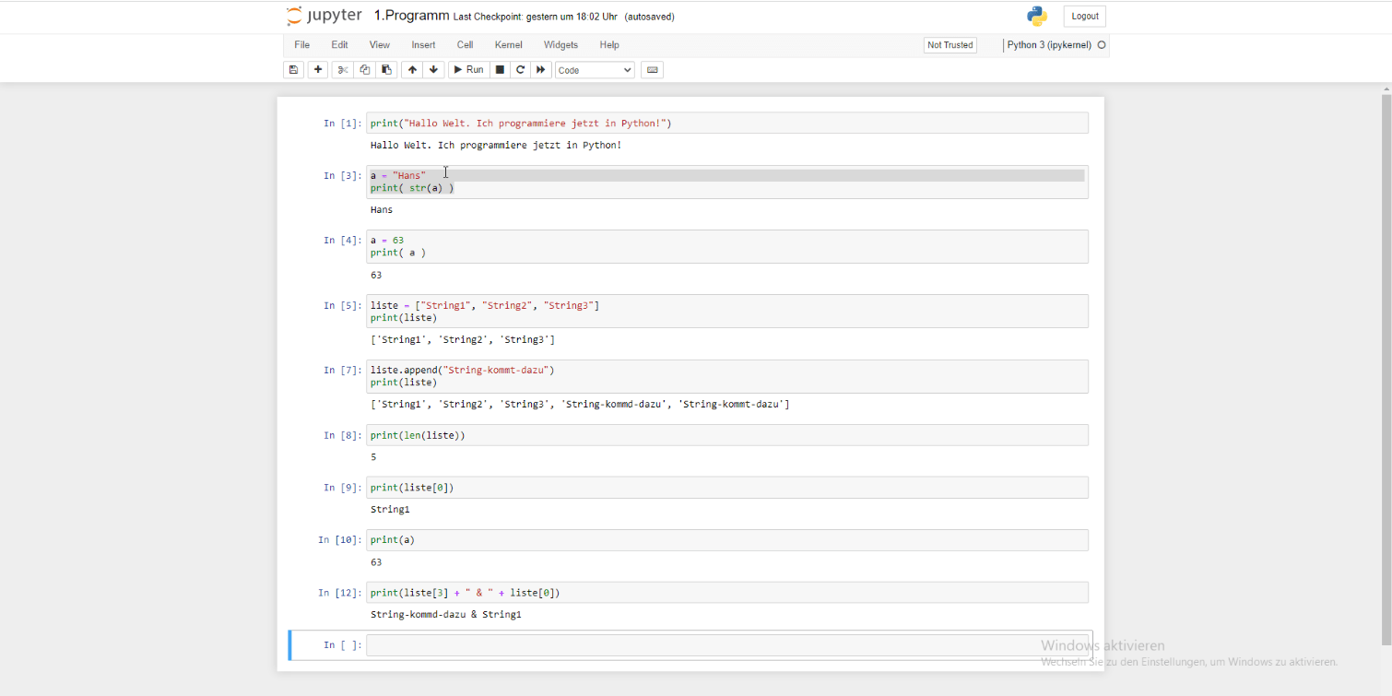1392x696 pixels.
Task: Click the liste.append code cell
Action: 727,376
